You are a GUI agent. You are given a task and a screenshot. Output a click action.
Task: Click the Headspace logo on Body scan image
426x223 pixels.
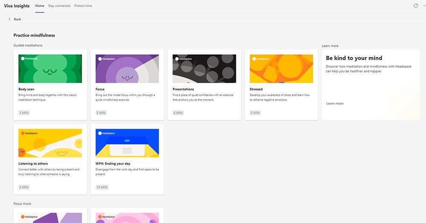(29, 58)
